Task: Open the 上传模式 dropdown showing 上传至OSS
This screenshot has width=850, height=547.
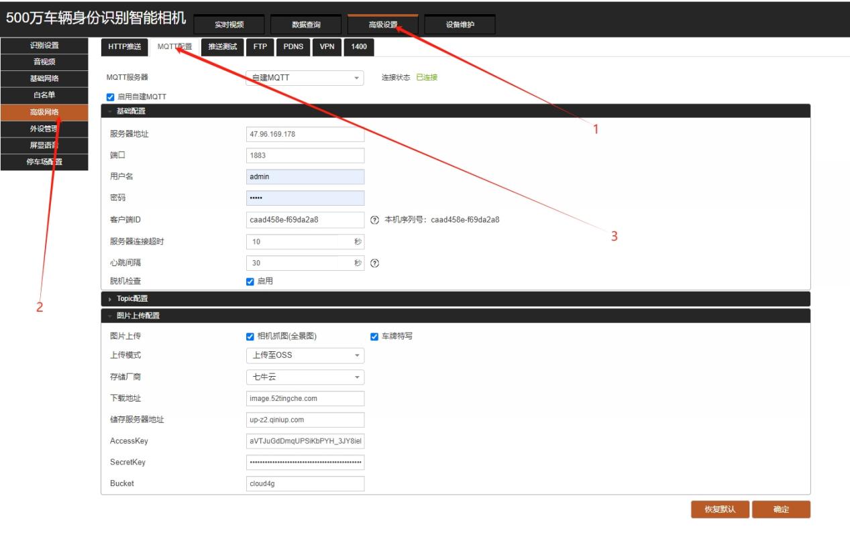Action: [305, 355]
